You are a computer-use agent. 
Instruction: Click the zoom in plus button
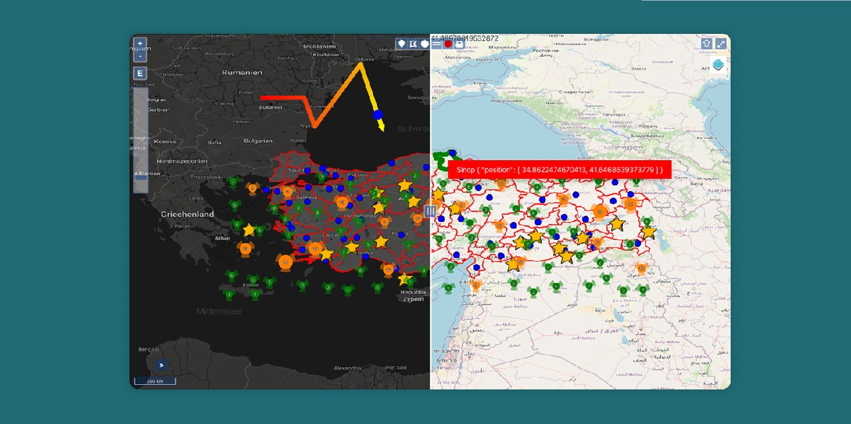140,45
